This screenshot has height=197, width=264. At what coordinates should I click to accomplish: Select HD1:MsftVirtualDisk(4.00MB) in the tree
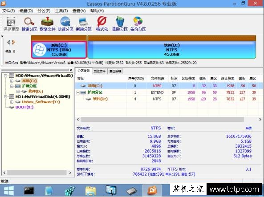coord(43,96)
